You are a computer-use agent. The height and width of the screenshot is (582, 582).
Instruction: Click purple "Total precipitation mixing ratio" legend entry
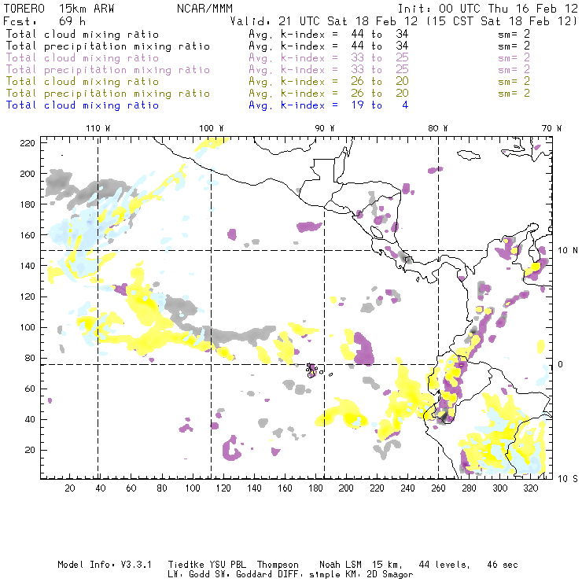pos(108,70)
